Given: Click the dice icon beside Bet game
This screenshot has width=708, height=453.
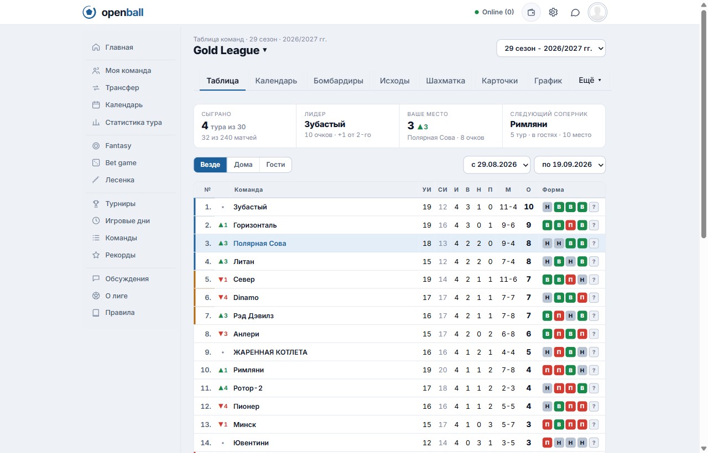Looking at the screenshot, I should [96, 163].
